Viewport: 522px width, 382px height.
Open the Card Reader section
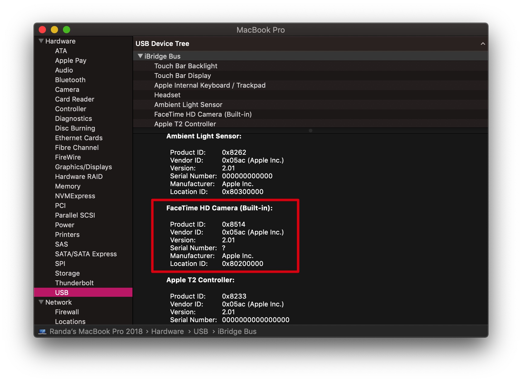click(x=75, y=99)
